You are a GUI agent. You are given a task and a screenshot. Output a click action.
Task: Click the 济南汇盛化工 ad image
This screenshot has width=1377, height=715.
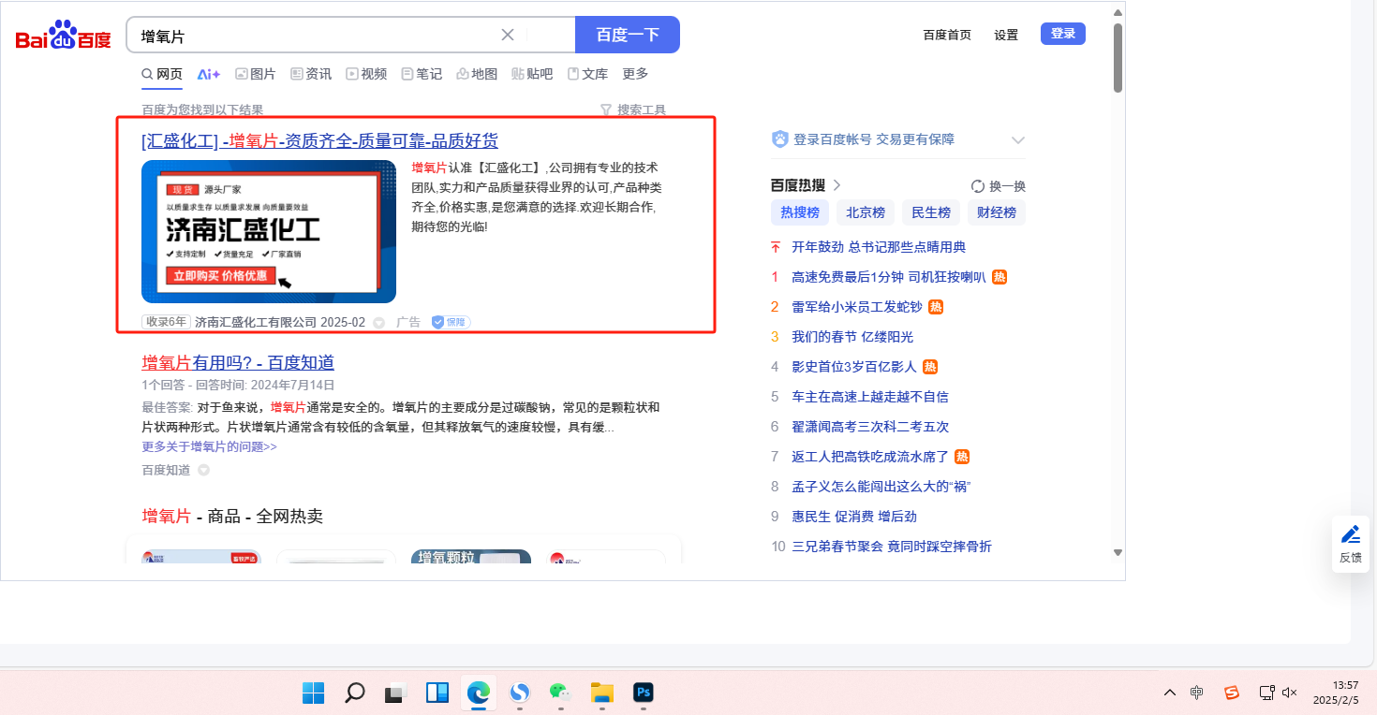coord(269,231)
